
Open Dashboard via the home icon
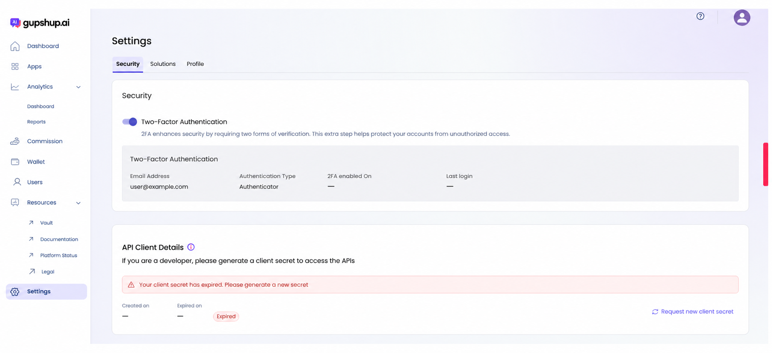tap(15, 46)
